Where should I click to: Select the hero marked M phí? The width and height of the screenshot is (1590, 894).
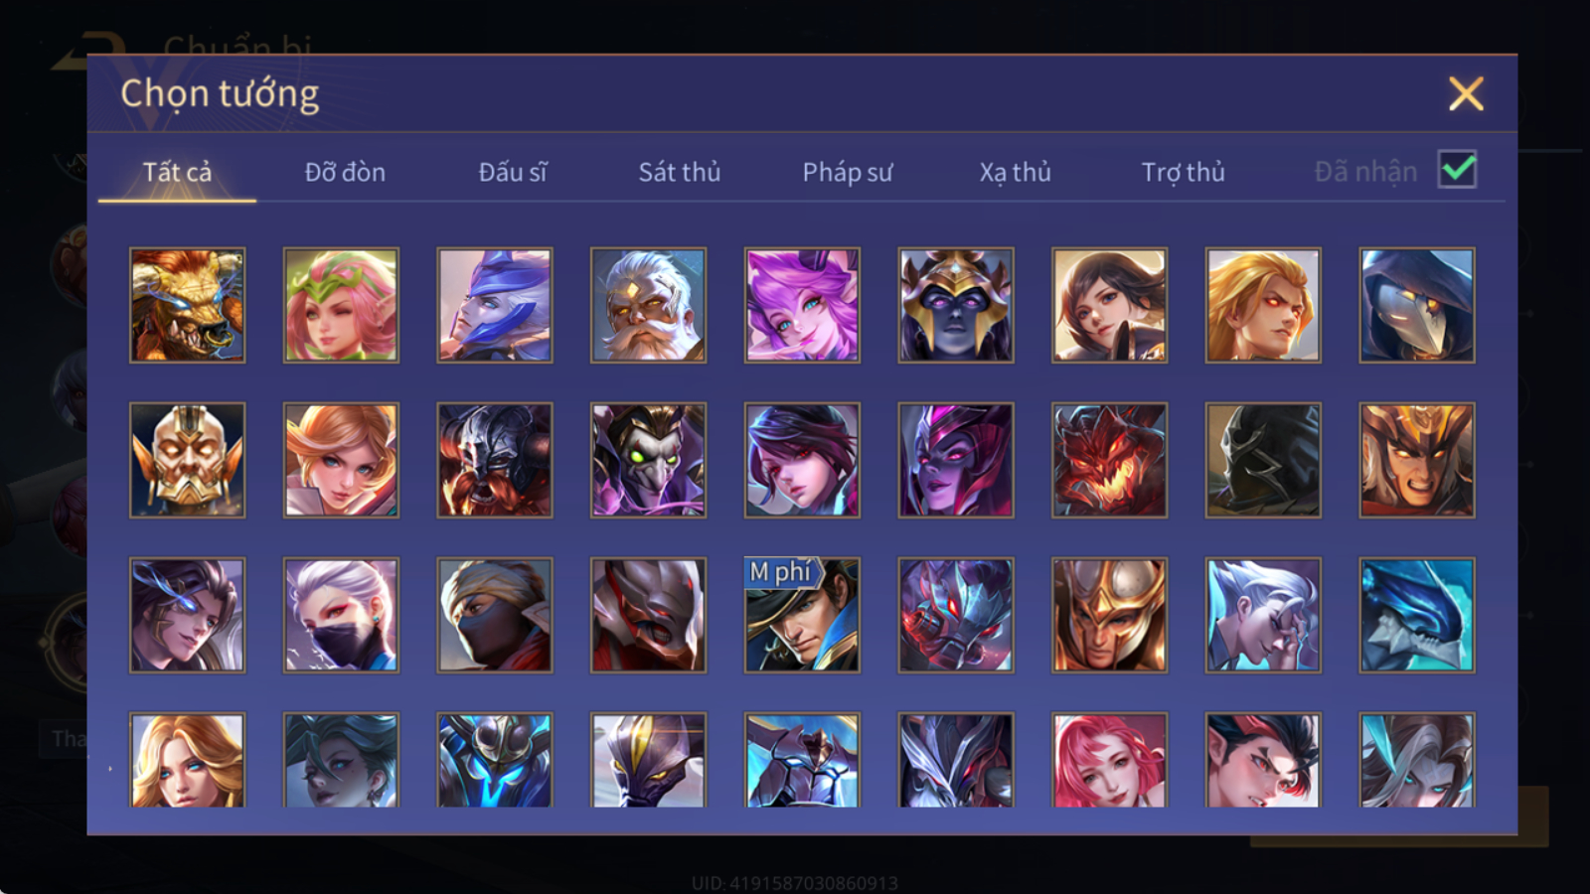pyautogui.click(x=802, y=615)
